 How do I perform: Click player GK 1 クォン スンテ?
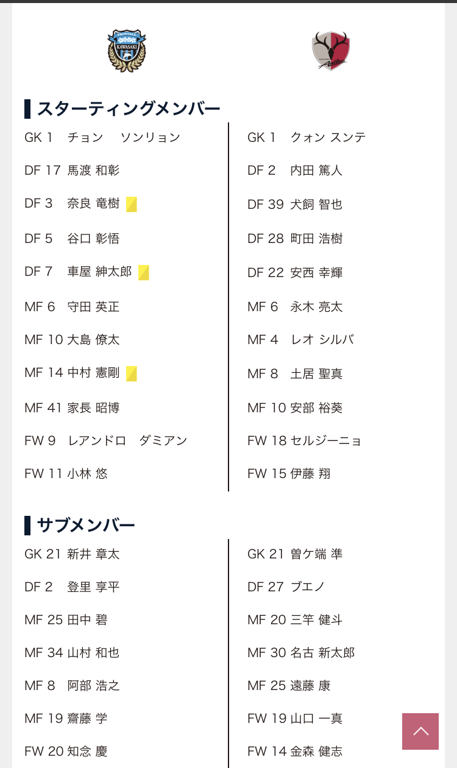coord(306,138)
